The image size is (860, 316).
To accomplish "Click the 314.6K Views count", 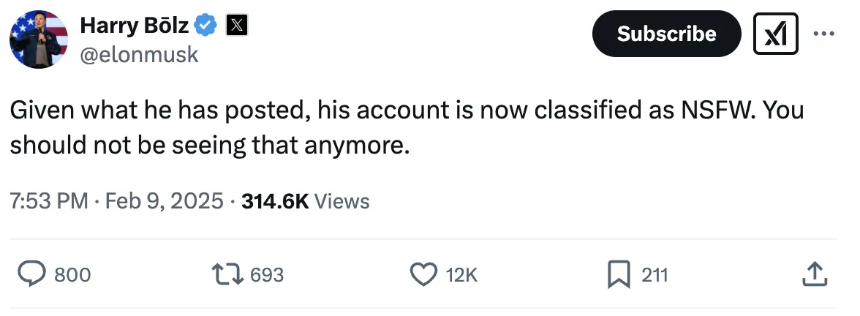I will (305, 200).
